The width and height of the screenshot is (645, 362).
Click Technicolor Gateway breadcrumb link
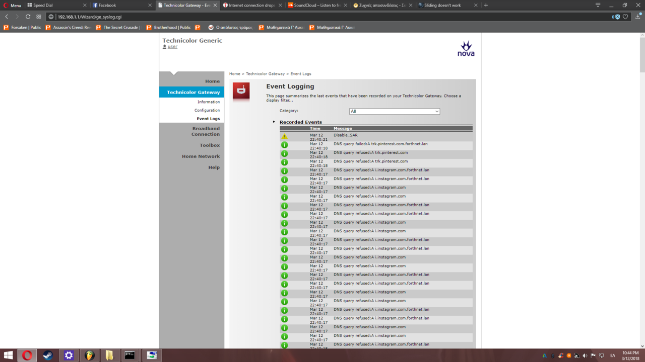[265, 74]
